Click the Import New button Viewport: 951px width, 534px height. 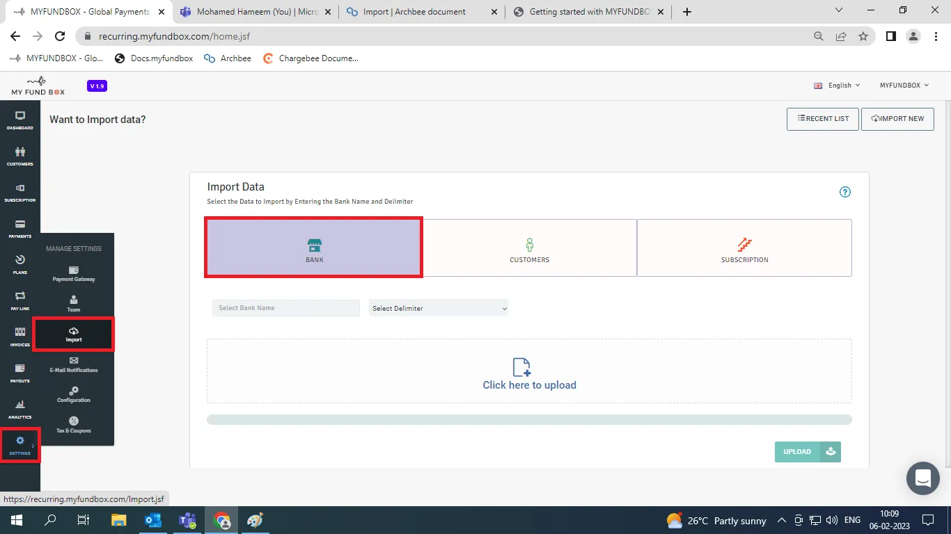point(897,119)
